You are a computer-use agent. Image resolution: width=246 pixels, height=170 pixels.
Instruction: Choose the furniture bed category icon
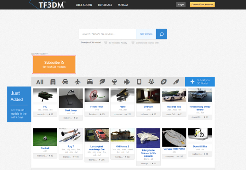click(x=90, y=82)
